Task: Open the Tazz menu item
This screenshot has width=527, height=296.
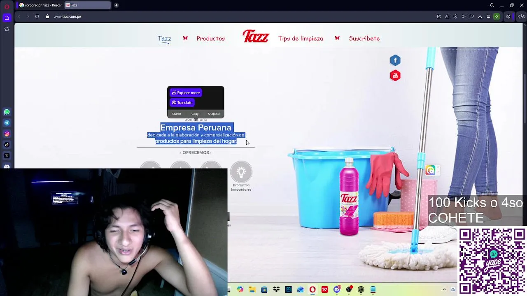Action: [x=164, y=39]
